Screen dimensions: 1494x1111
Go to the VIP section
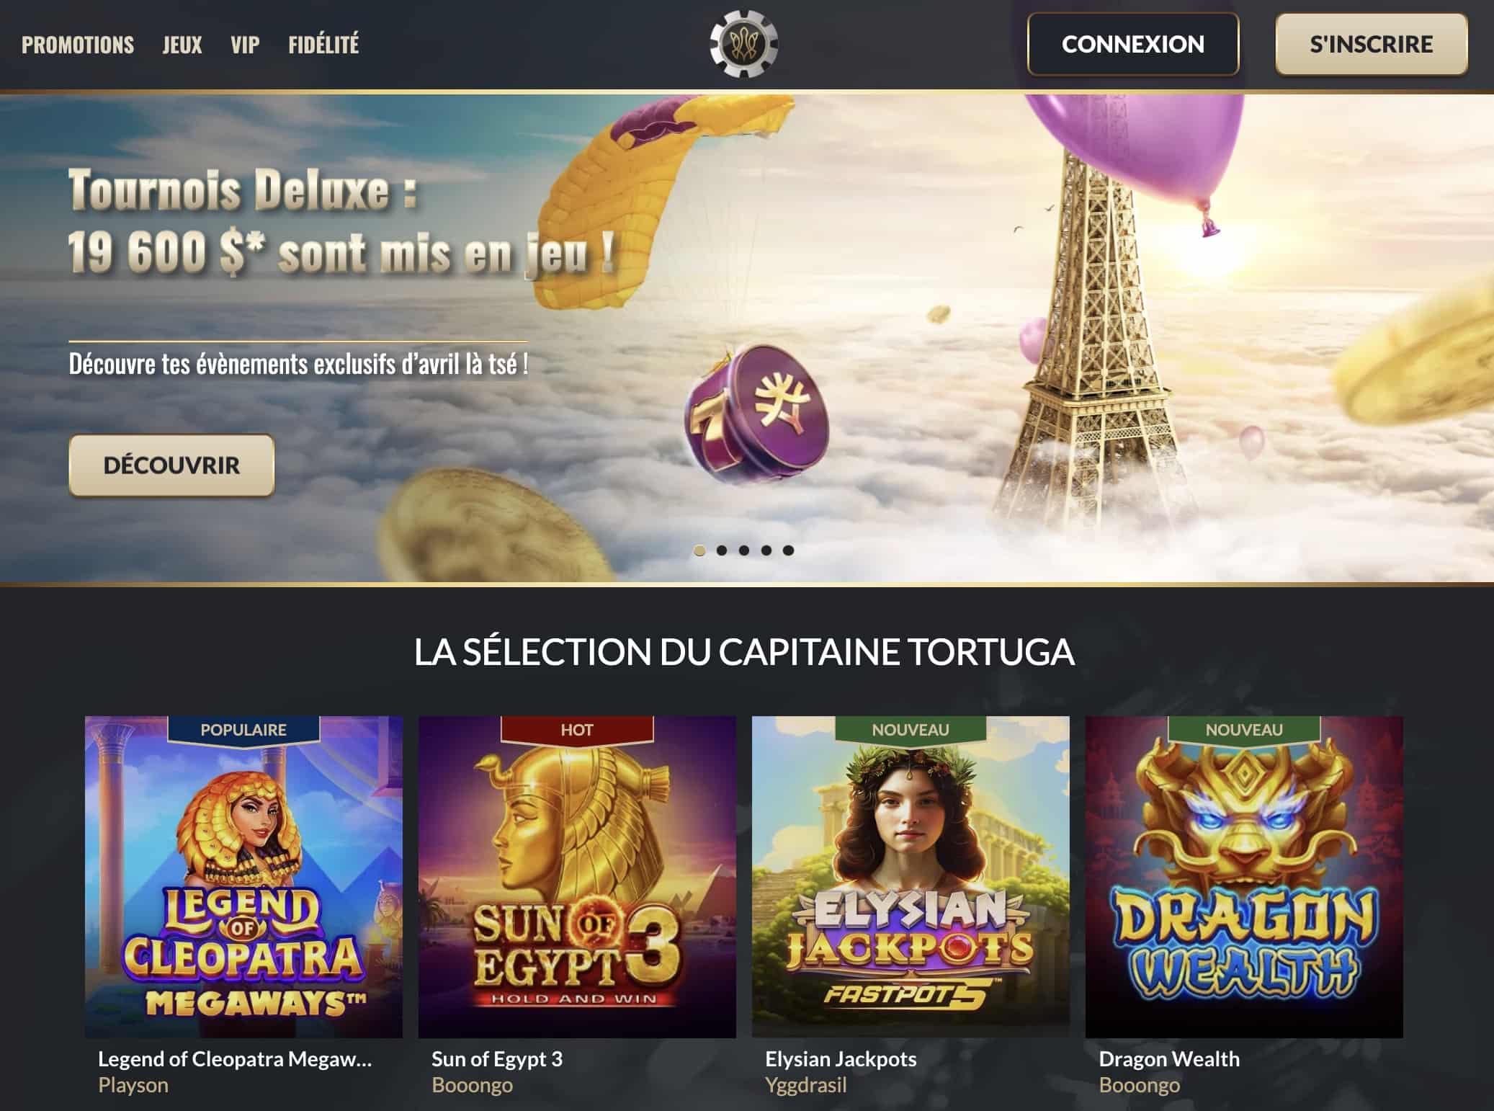[245, 45]
